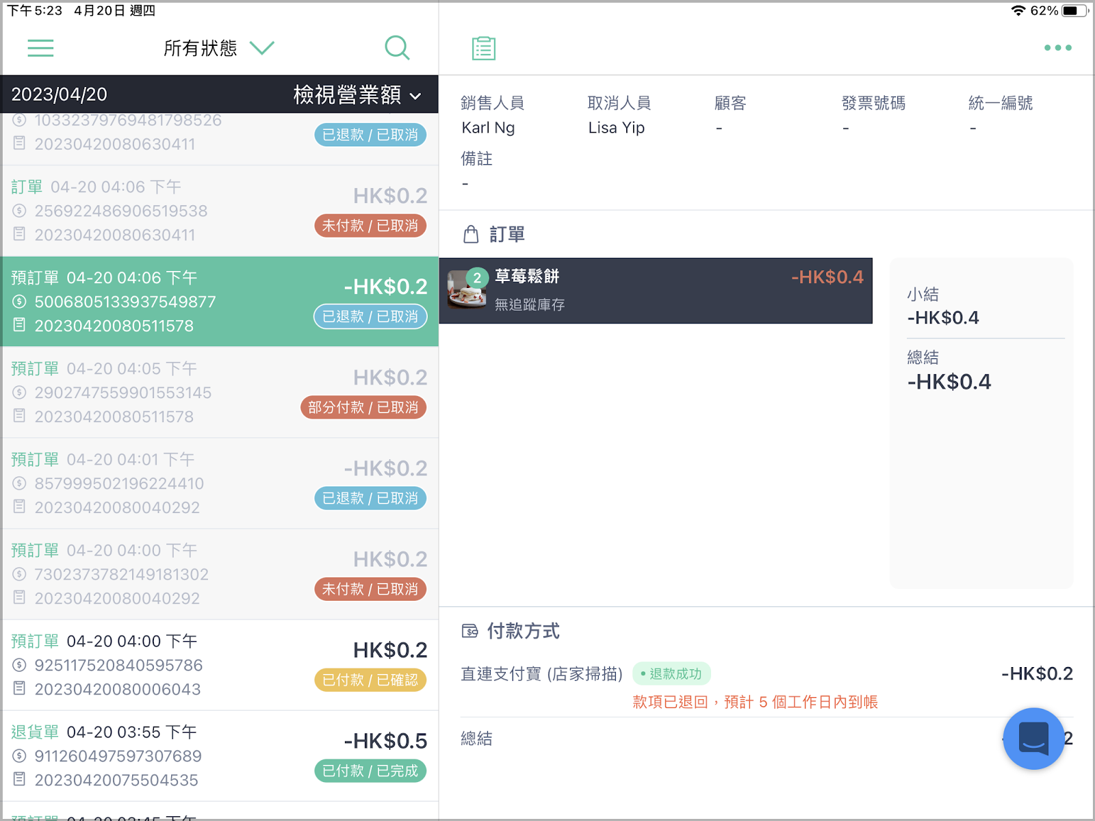This screenshot has width=1095, height=821.
Task: Click the 部分付款 / 已取消 status badge
Action: click(x=363, y=408)
